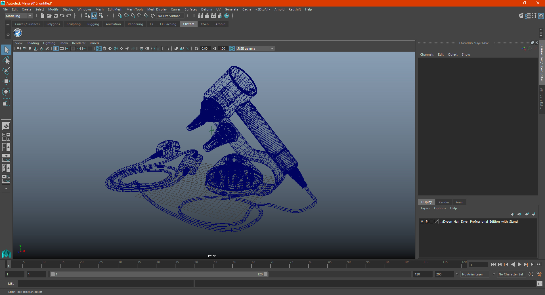Open shelf settings gear icon

pyautogui.click(x=8, y=35)
